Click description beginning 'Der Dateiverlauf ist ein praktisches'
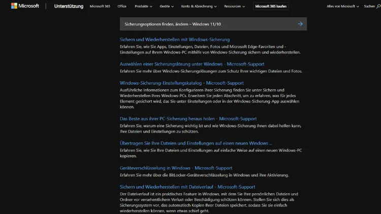The width and height of the screenshot is (381, 214). pyautogui.click(x=209, y=202)
